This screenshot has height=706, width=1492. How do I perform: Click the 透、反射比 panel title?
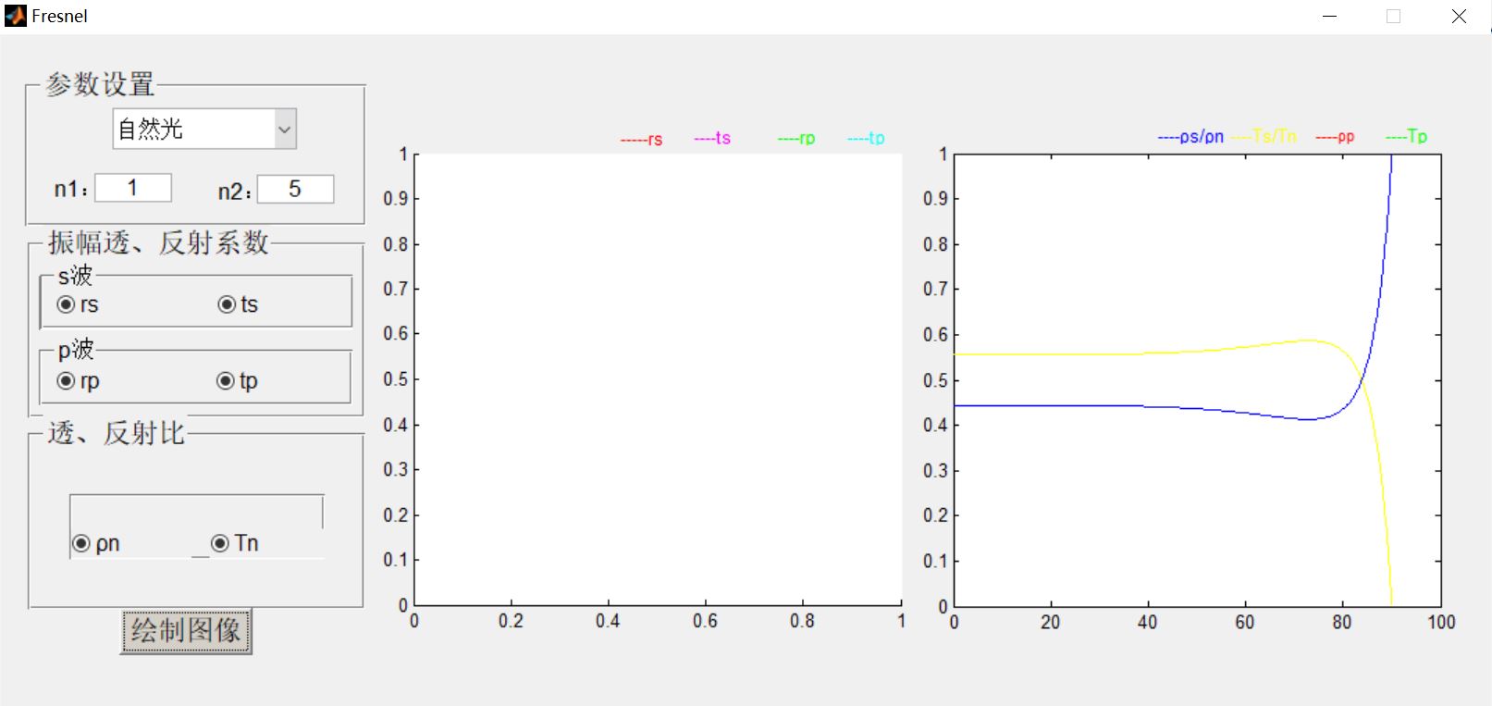117,433
